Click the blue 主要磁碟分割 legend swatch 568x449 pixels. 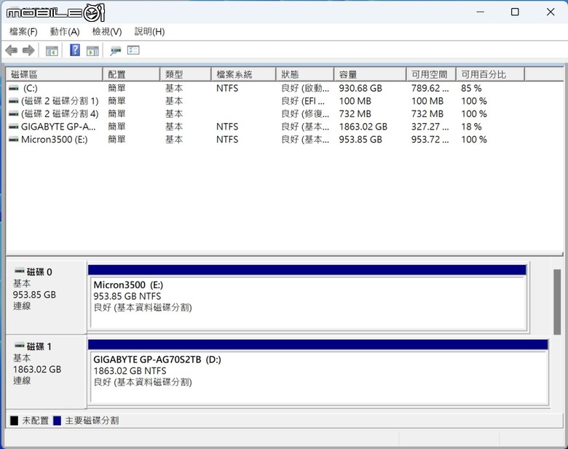pos(57,421)
